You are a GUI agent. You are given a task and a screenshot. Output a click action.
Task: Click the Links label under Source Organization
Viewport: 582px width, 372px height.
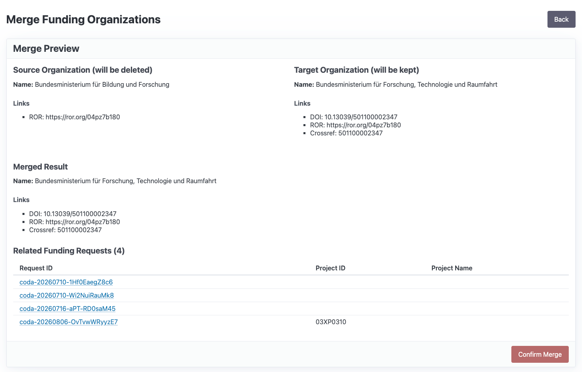pyautogui.click(x=21, y=103)
